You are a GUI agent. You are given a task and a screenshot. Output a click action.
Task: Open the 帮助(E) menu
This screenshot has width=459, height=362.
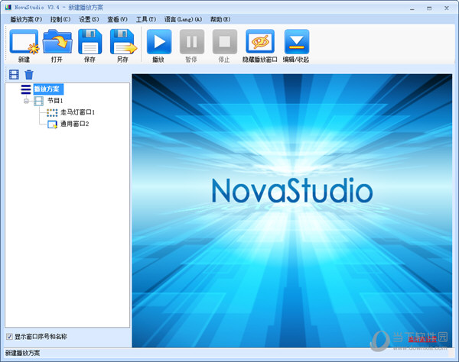coord(220,19)
